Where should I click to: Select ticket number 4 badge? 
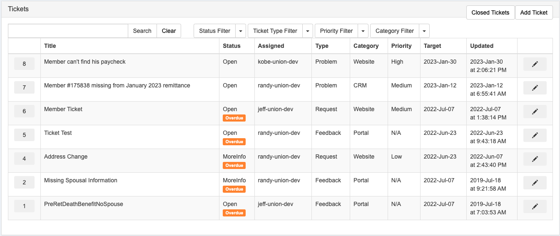[24, 159]
